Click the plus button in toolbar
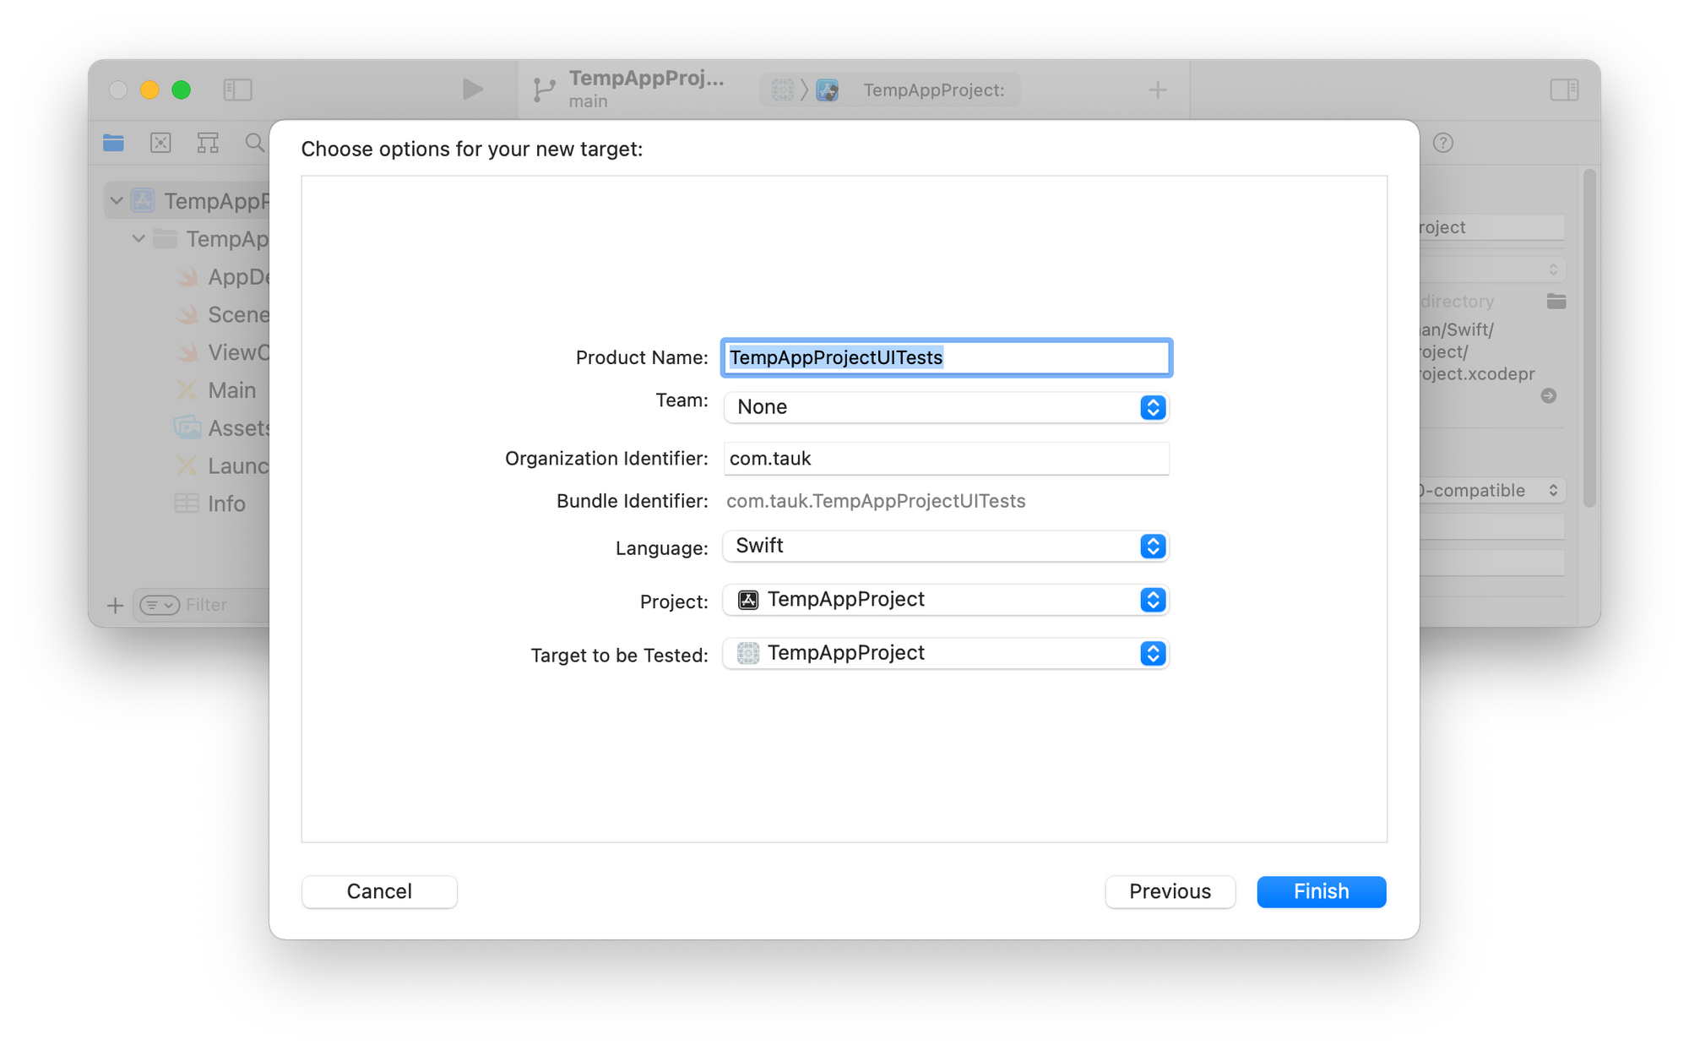Image resolution: width=1689 pixels, height=1056 pixels. pos(1158,90)
